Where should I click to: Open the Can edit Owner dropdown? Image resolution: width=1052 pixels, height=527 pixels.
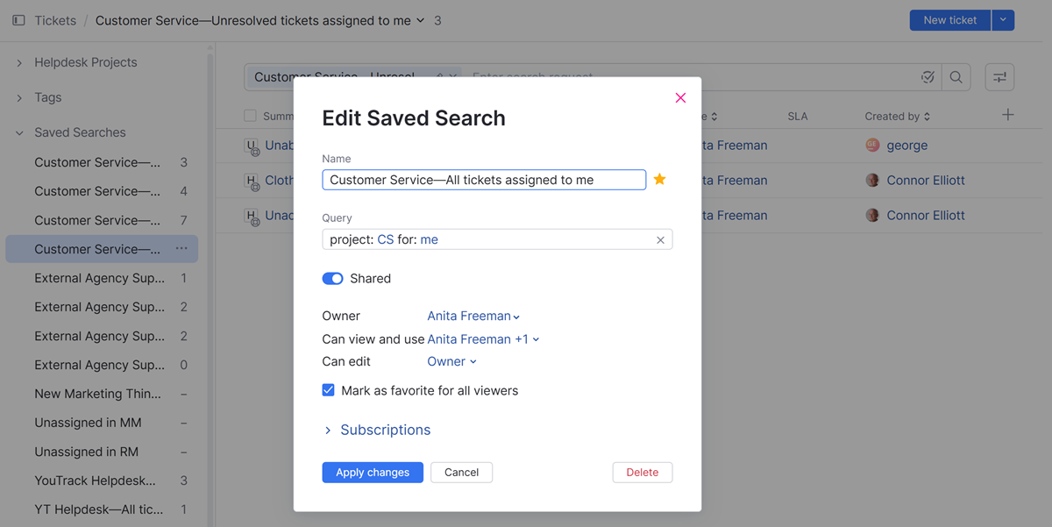click(x=451, y=362)
